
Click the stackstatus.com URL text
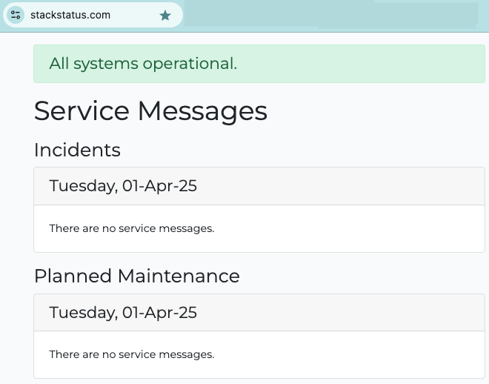(70, 15)
